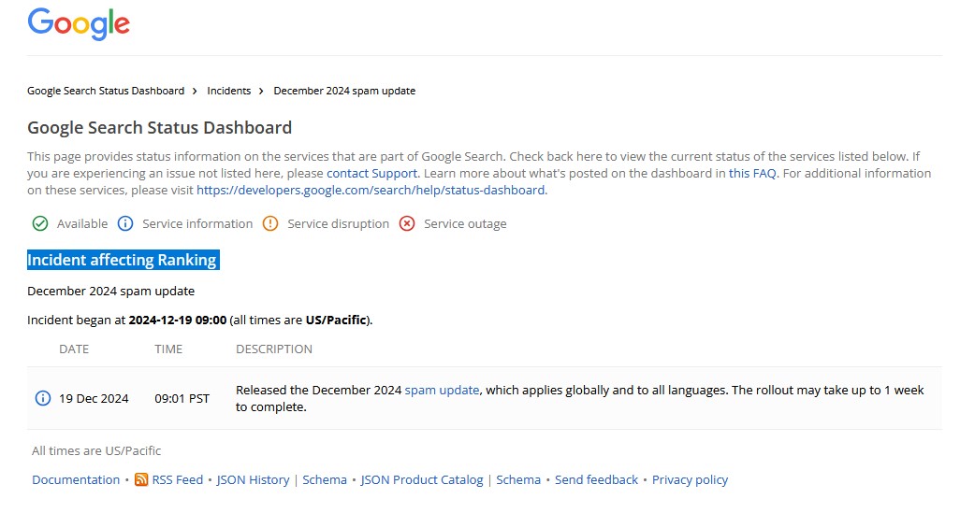Screen dimensions: 960x513
Task: Click the Available legend label
Action: (x=82, y=223)
